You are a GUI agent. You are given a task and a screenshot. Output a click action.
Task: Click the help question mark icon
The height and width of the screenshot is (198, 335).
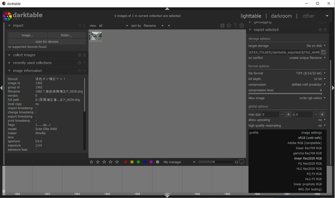(x=235, y=25)
